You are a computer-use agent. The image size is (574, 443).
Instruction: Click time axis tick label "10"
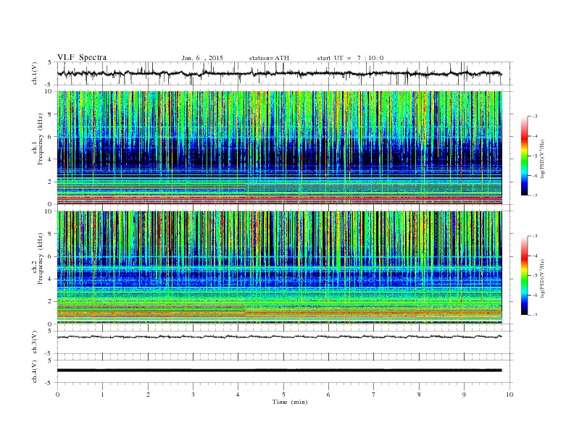[x=509, y=395]
